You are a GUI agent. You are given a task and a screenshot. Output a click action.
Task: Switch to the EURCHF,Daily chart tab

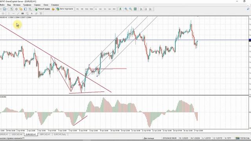(60, 134)
